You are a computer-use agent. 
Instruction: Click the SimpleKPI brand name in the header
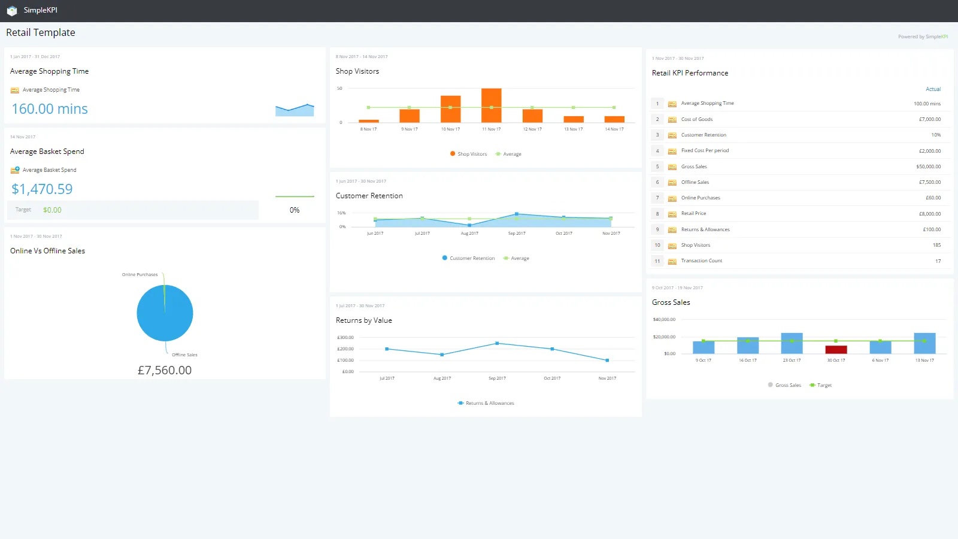(41, 10)
